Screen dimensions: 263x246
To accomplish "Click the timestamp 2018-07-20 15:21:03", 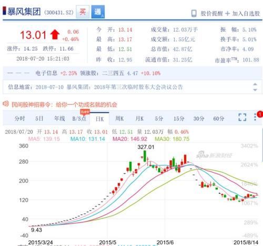I will (43, 58).
